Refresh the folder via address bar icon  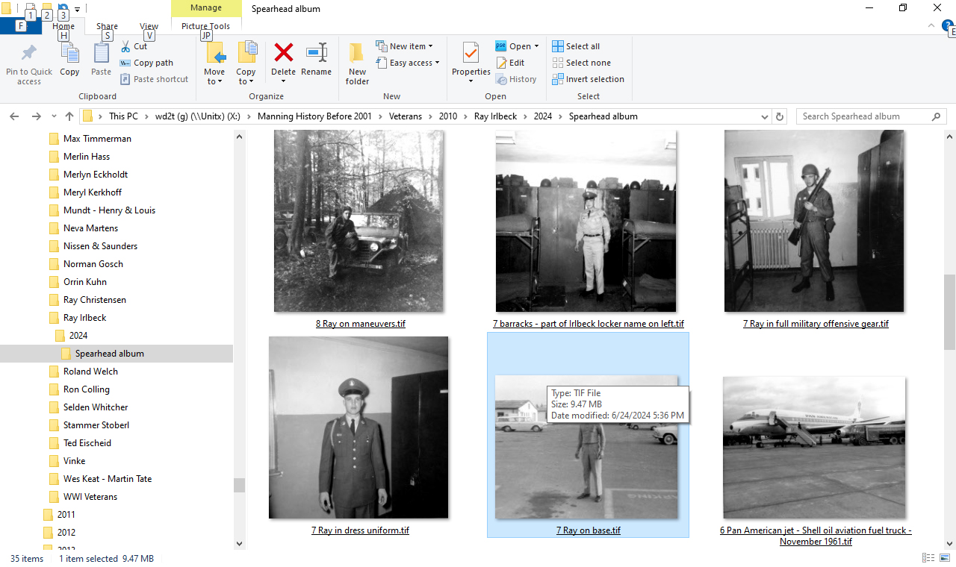780,116
